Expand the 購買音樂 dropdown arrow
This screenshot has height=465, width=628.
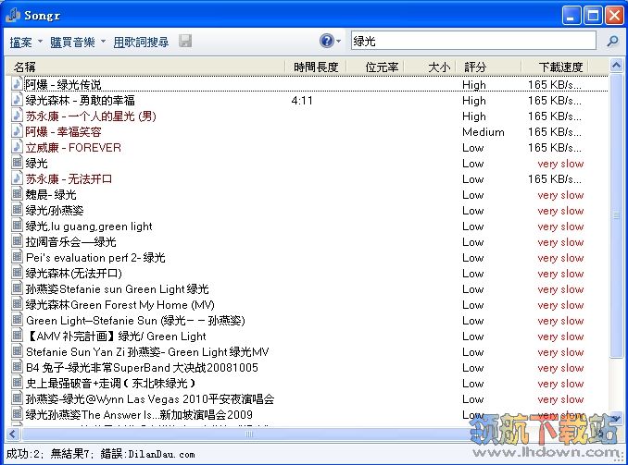[103, 42]
